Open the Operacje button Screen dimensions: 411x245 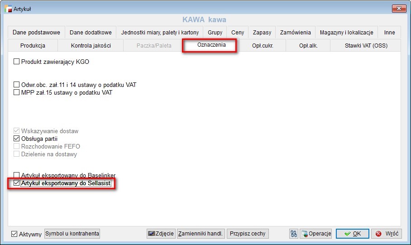(x=316, y=234)
